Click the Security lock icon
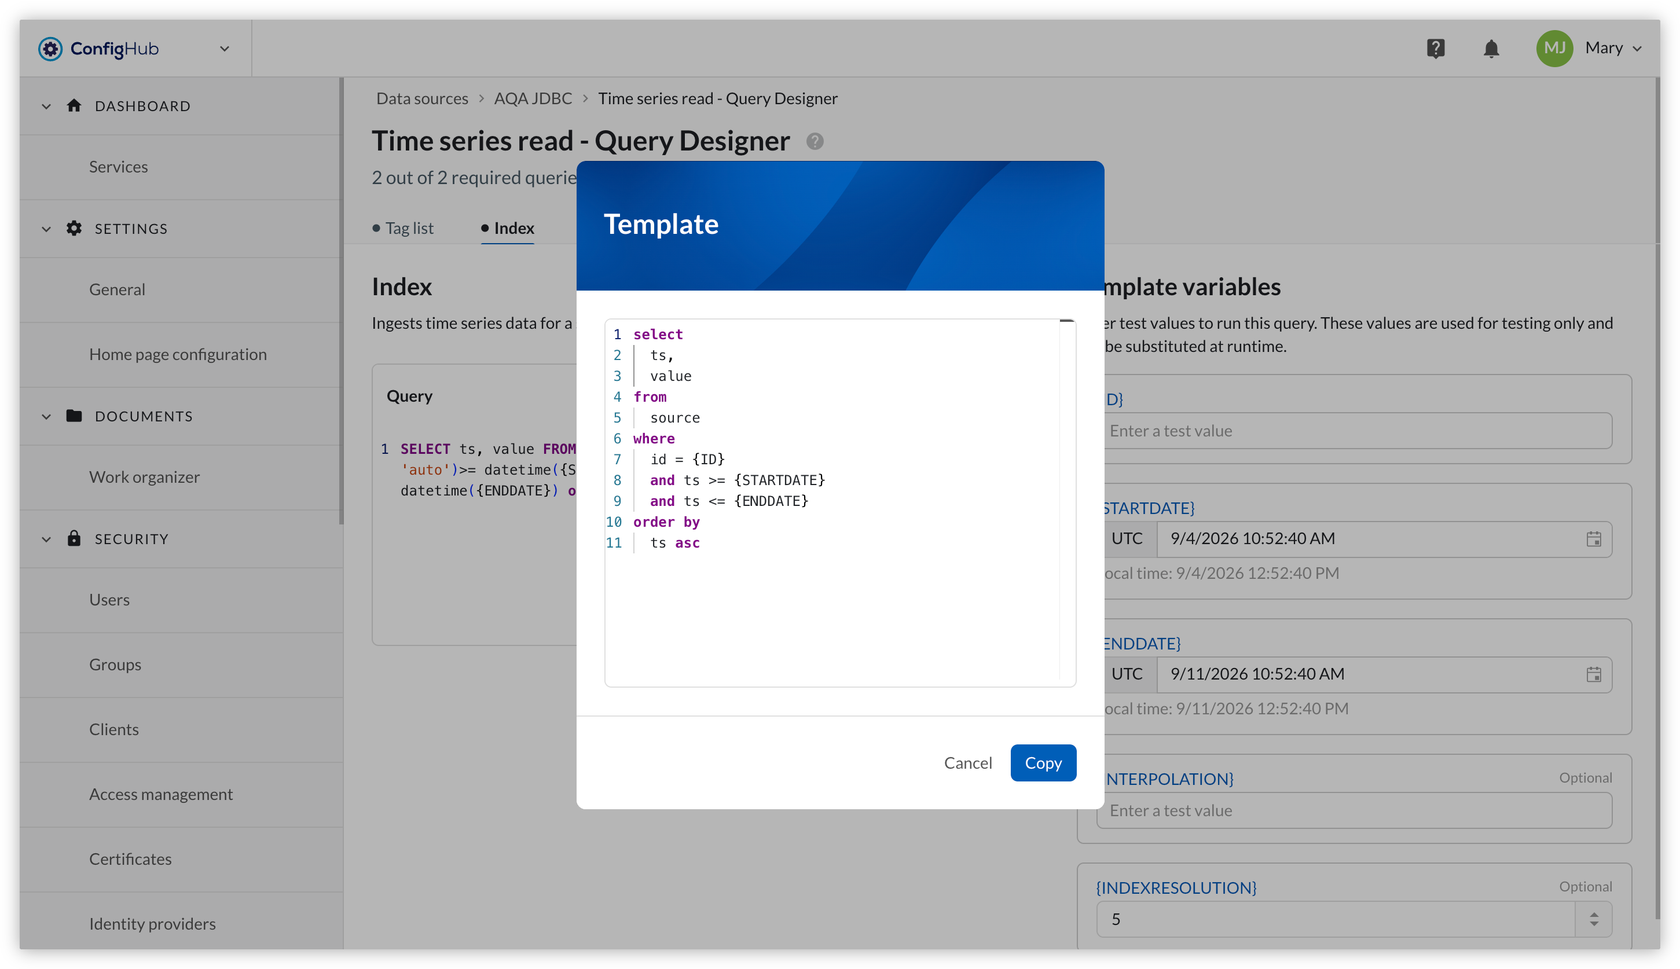The width and height of the screenshot is (1680, 969). click(x=74, y=538)
